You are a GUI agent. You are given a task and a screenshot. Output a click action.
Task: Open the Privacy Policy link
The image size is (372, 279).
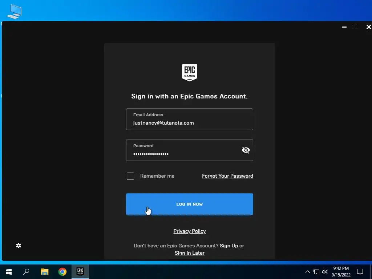pyautogui.click(x=189, y=231)
